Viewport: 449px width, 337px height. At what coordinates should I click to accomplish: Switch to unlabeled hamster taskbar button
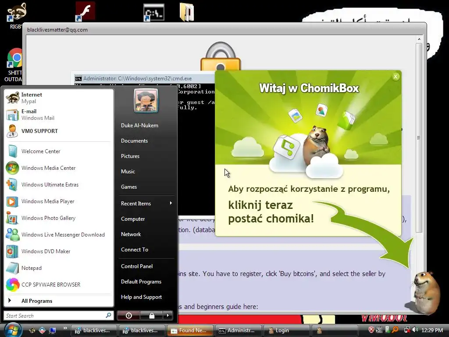(x=335, y=330)
